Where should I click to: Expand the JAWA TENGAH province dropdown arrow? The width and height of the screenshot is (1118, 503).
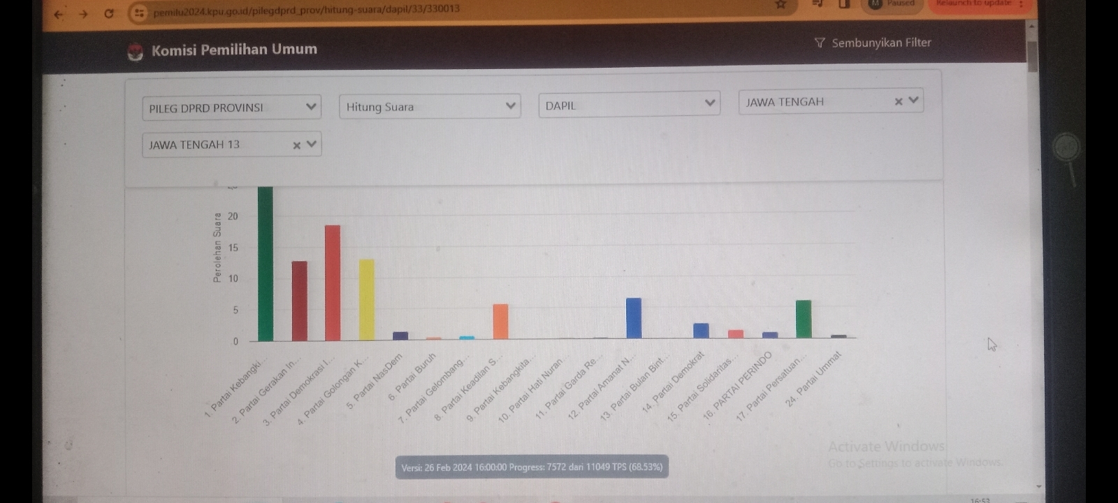point(913,100)
